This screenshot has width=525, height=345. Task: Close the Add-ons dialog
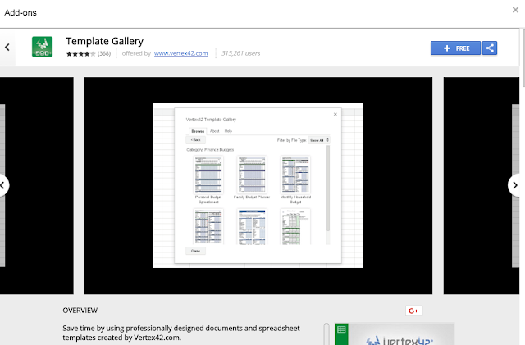click(515, 10)
